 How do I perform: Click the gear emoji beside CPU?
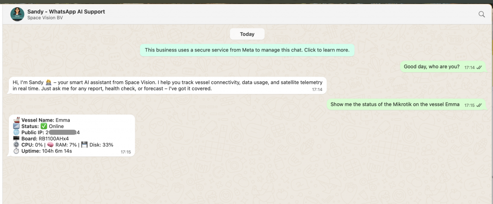pos(16,145)
